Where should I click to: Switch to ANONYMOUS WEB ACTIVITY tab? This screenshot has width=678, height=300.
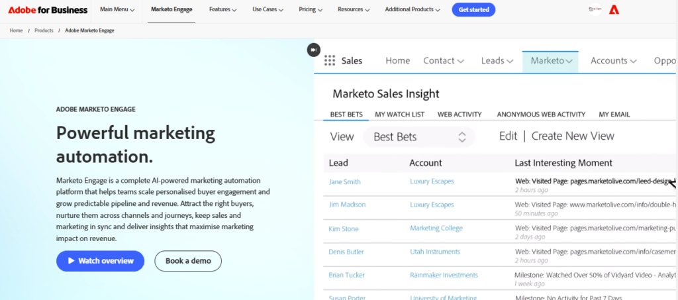[x=541, y=115]
